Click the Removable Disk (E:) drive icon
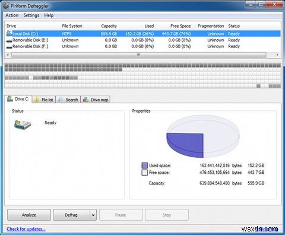 click(9, 41)
